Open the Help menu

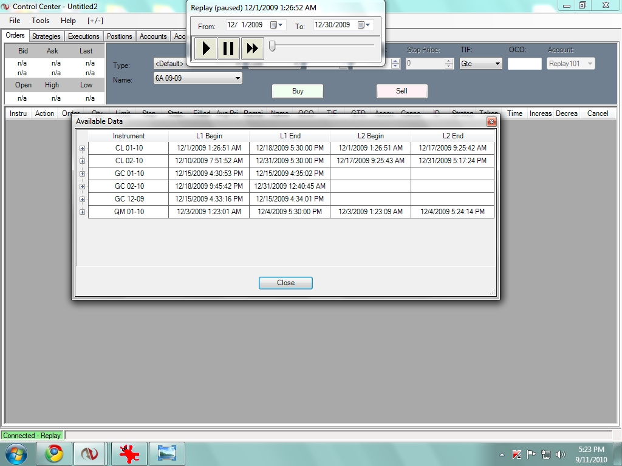68,21
